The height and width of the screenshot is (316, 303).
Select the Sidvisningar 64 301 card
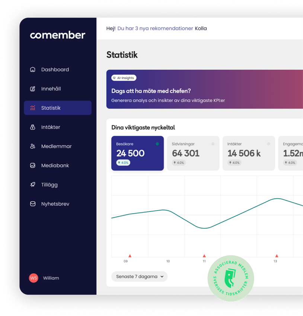[x=193, y=153]
